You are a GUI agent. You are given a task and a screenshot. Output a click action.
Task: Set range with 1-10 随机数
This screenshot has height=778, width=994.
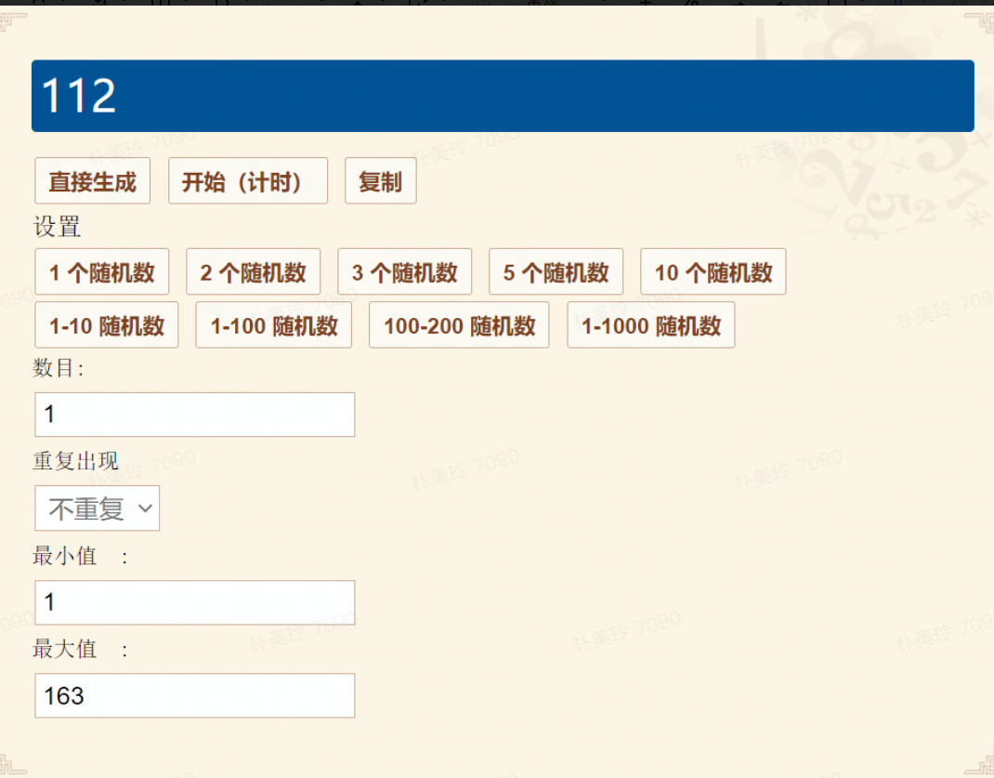[107, 325]
